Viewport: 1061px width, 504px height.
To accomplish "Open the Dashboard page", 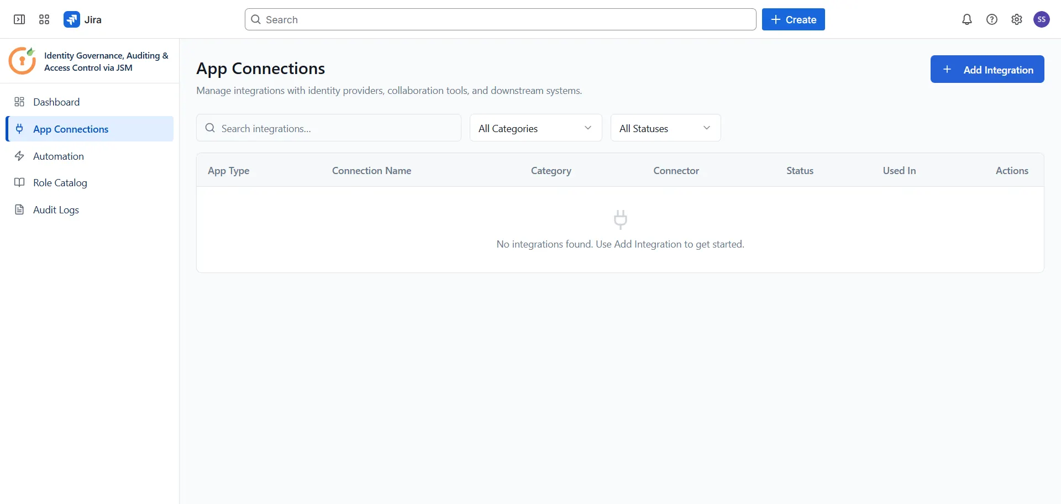I will point(90,102).
